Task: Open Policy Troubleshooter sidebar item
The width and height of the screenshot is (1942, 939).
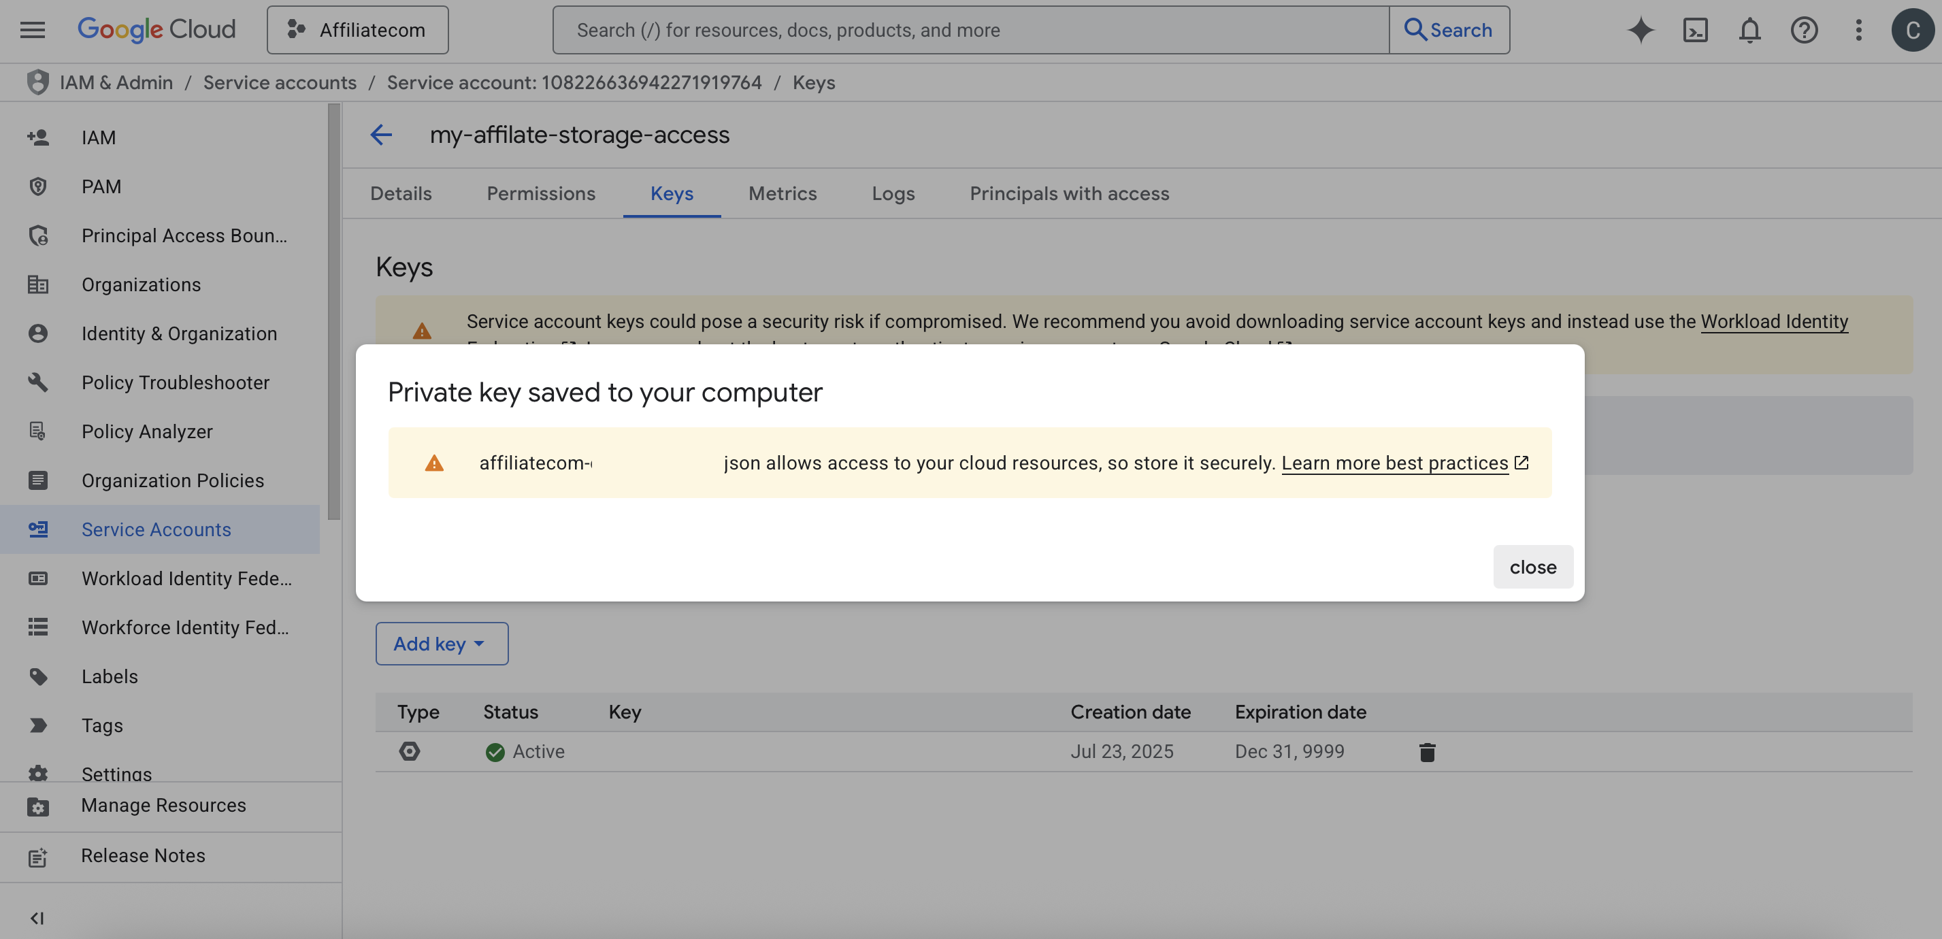Action: [x=160, y=383]
